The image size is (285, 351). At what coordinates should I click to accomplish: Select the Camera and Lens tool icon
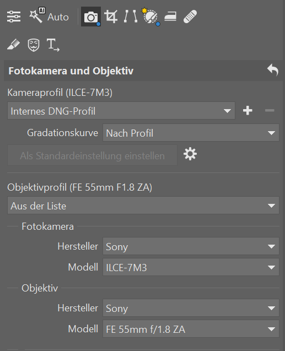pyautogui.click(x=91, y=17)
